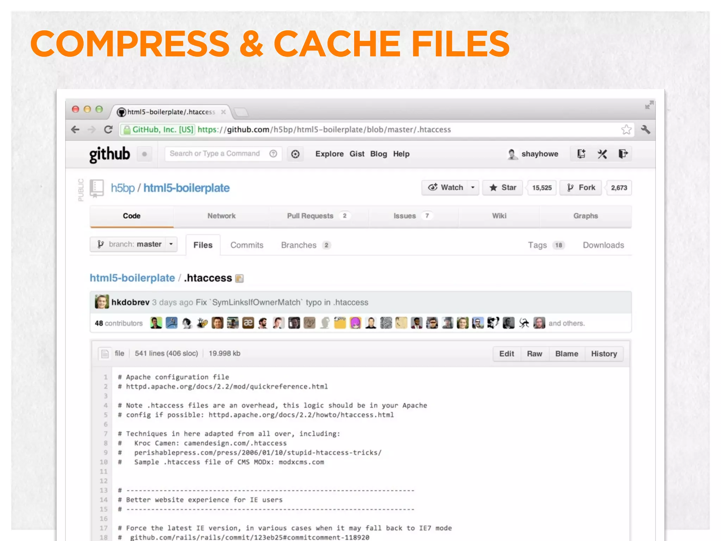Open commit message Fix SymLinksIfOwnerMatch typo

(282, 302)
